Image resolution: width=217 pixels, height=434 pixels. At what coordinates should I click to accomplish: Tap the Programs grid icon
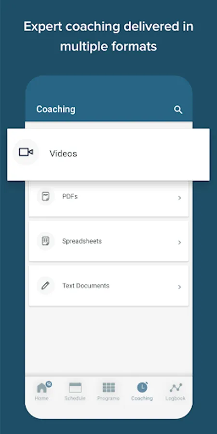108,387
